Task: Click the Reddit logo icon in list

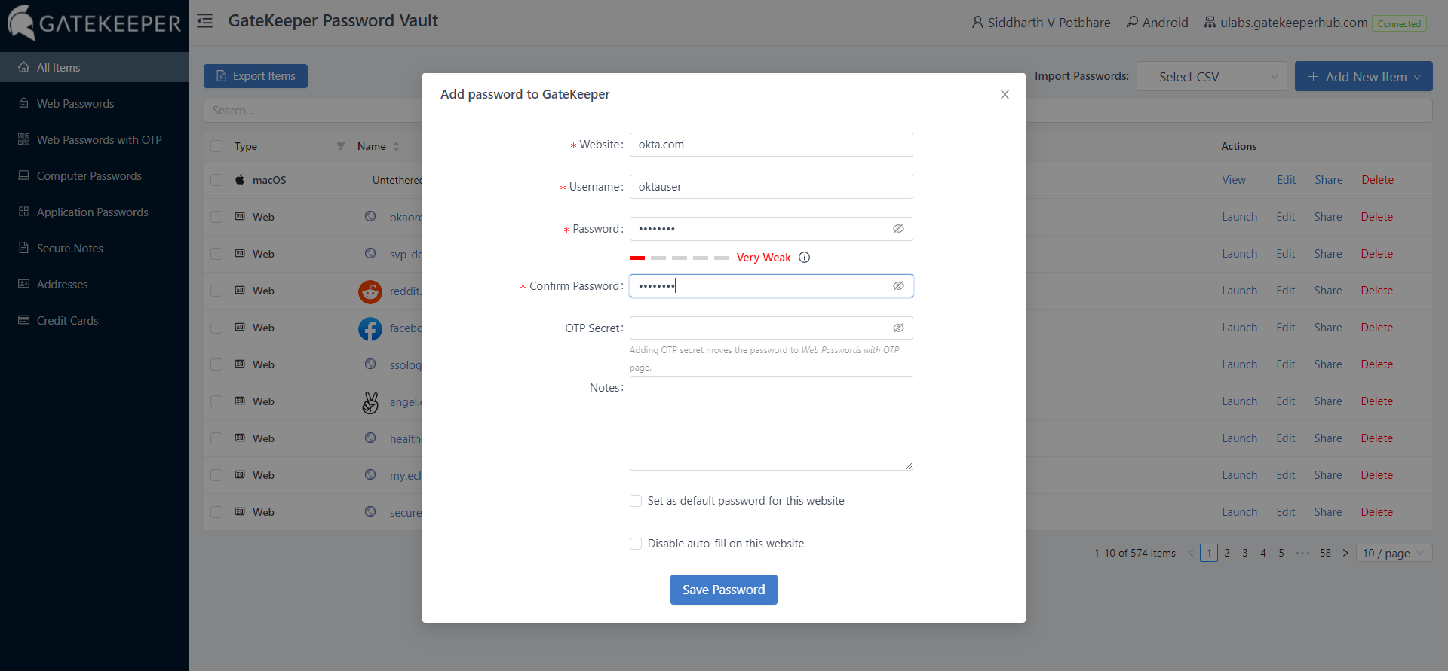Action: [x=370, y=291]
